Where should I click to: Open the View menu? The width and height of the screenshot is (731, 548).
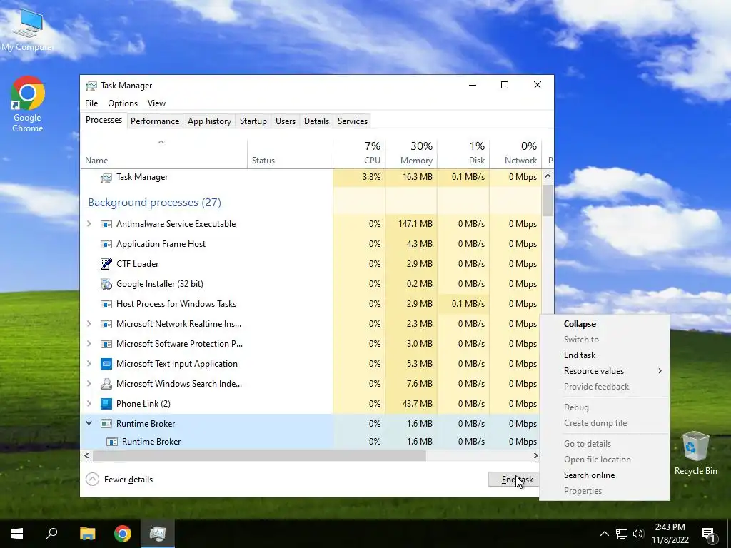tap(156, 103)
